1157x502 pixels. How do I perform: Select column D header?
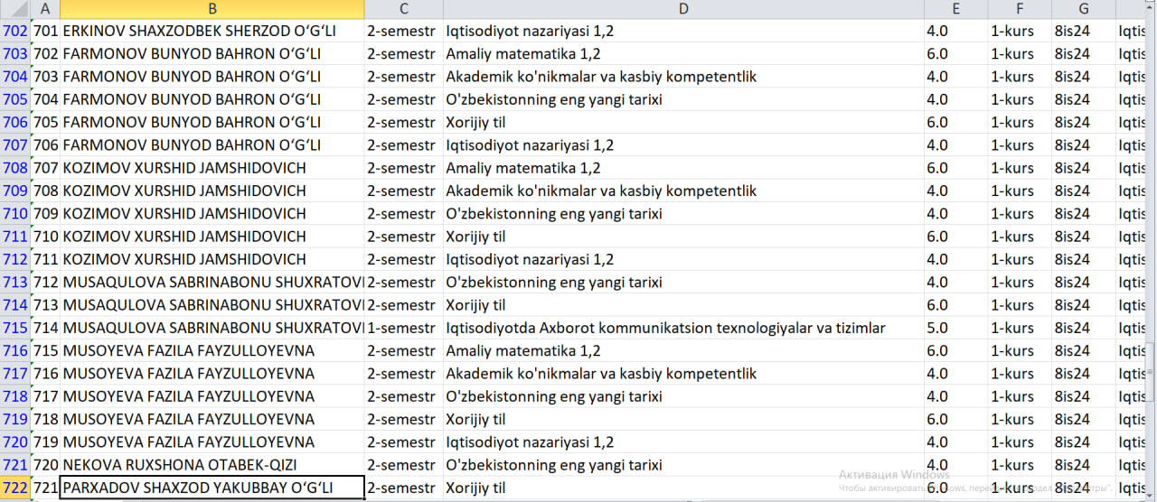click(x=683, y=9)
